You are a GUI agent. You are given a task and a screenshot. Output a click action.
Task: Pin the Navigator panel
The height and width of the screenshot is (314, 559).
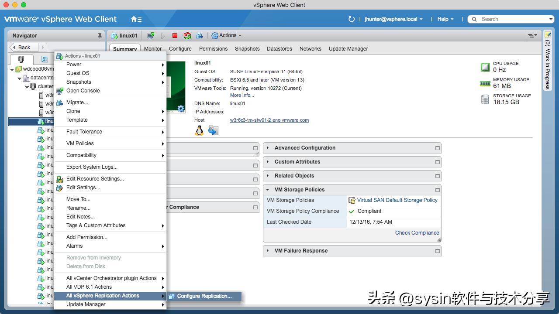100,36
